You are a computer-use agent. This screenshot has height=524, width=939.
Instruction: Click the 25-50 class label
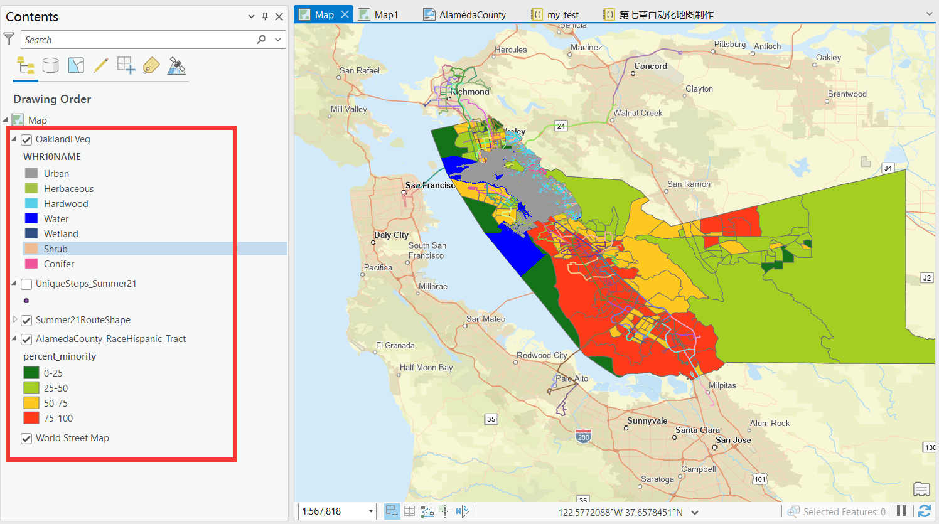[x=56, y=388]
